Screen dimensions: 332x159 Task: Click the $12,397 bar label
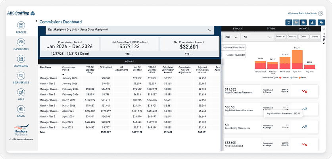pos(297,47)
